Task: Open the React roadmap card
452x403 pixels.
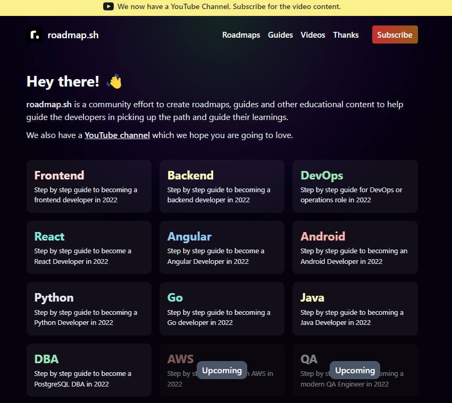Action: pyautogui.click(x=89, y=247)
